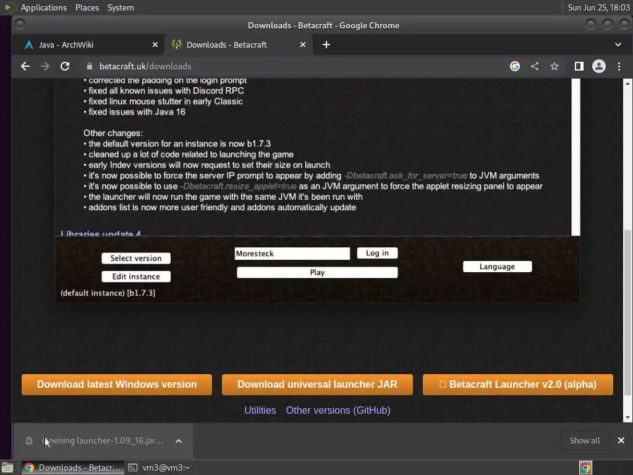Screen dimensions: 633x475
Task: Open vm3@vm3:~ terminal from taskbar
Action: pos(159,468)
